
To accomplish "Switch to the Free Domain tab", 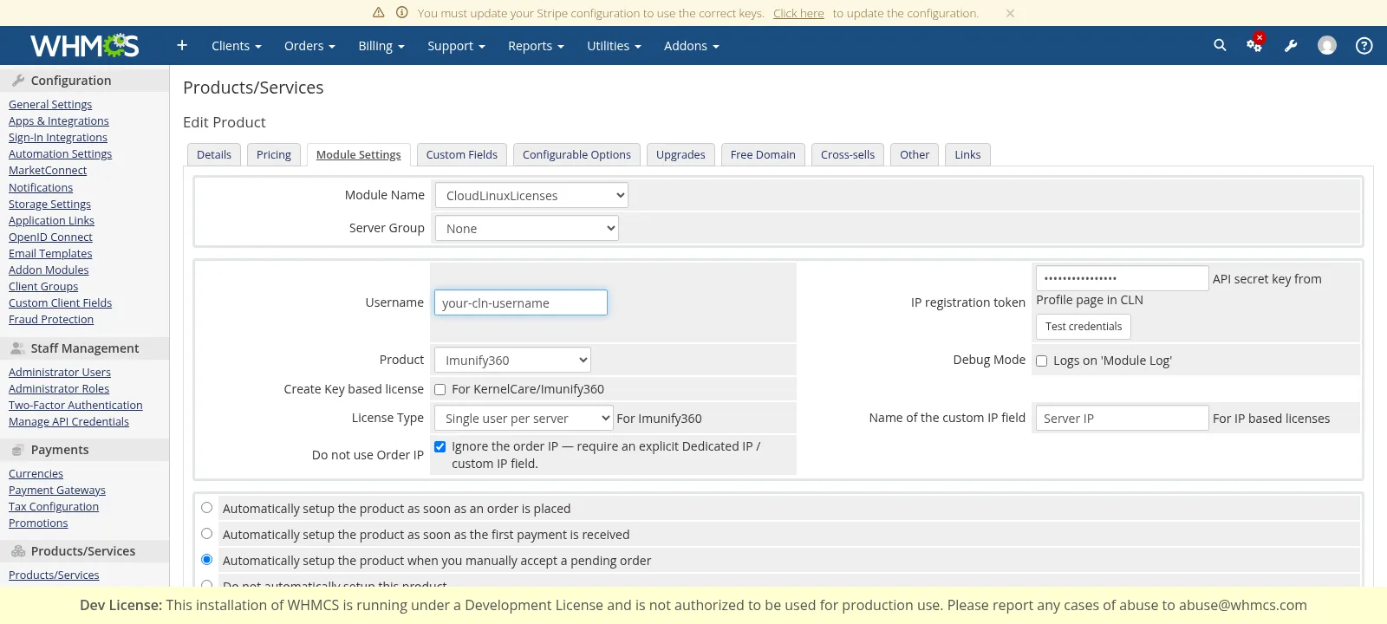I will click(763, 154).
